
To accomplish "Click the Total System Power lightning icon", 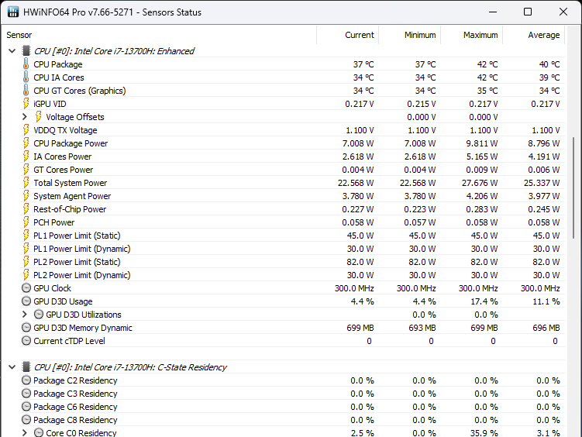I will coord(26,183).
